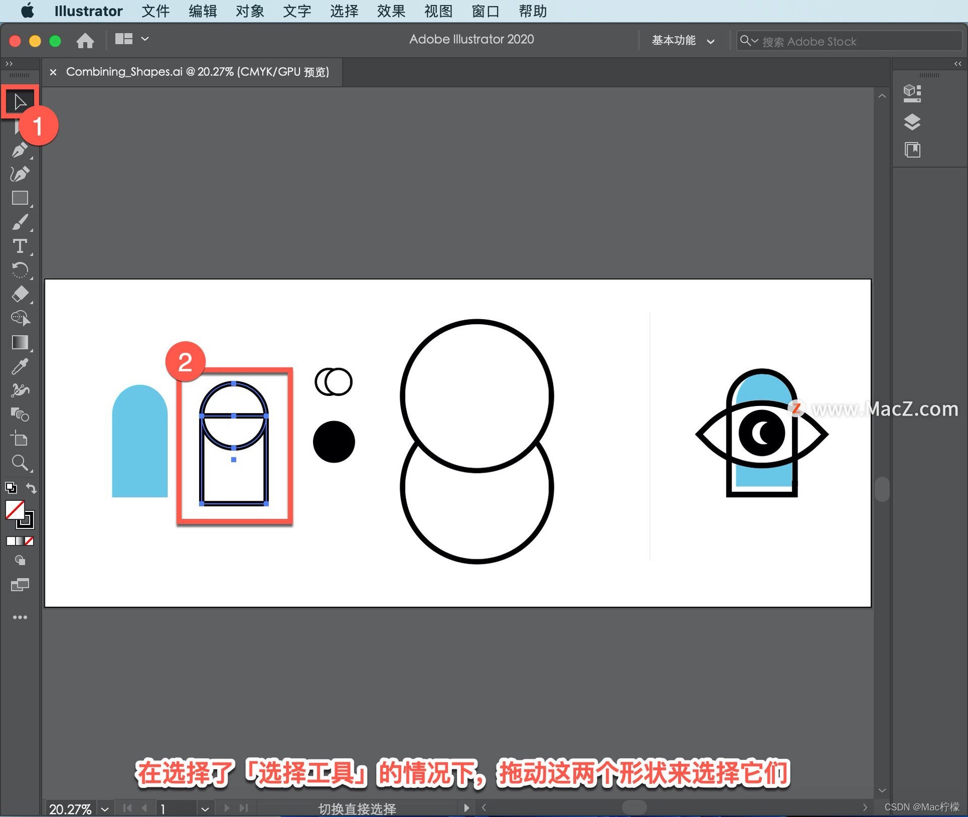Select the Type tool
This screenshot has height=817, width=968.
click(20, 246)
